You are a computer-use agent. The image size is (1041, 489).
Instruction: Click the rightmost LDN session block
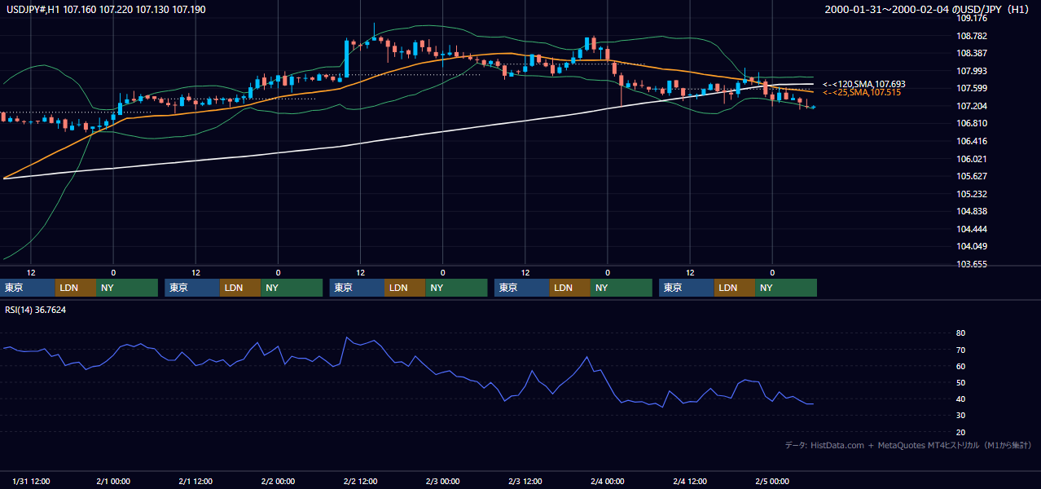click(x=735, y=288)
